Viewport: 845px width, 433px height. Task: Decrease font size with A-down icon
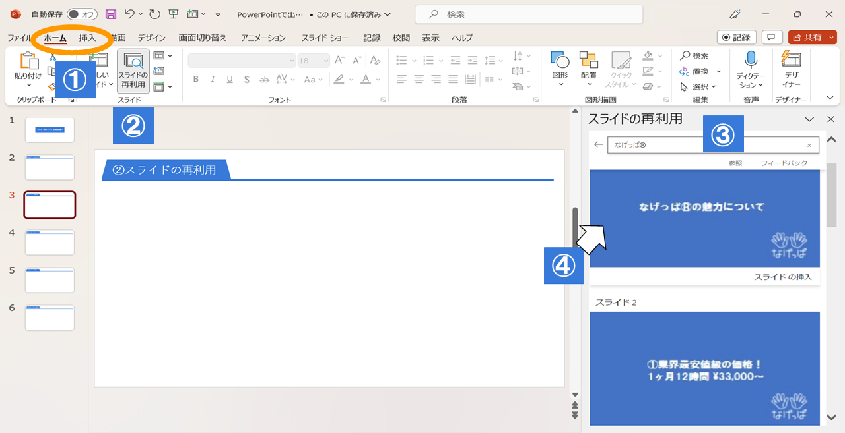click(357, 61)
